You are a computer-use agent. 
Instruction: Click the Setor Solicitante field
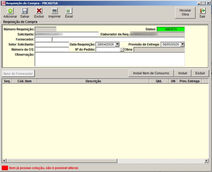point(52,44)
